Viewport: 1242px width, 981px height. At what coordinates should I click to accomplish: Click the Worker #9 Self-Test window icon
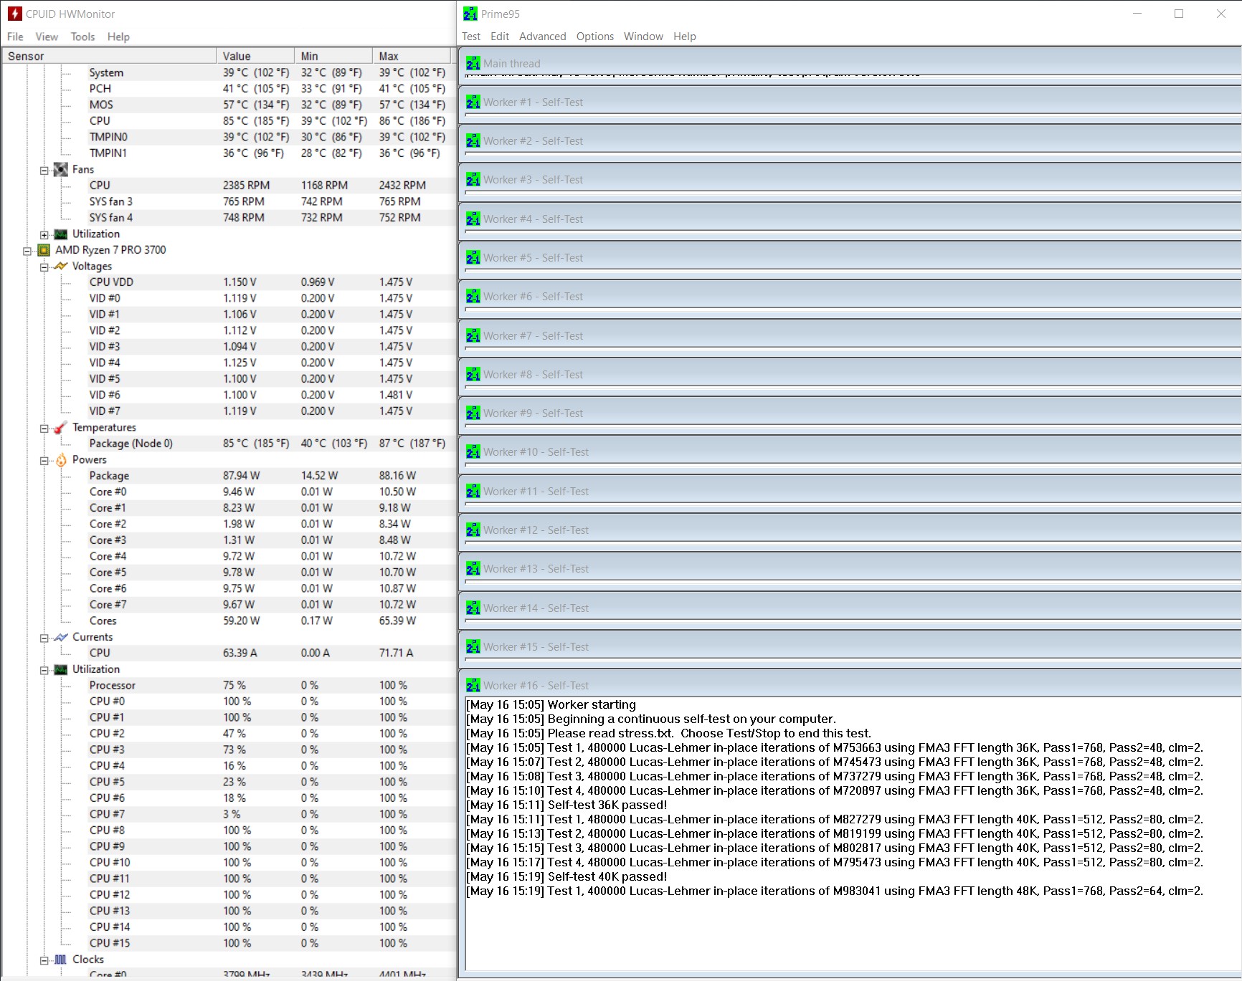pyautogui.click(x=473, y=413)
